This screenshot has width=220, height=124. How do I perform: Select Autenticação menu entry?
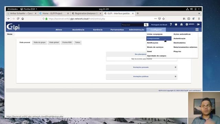[x=179, y=38]
